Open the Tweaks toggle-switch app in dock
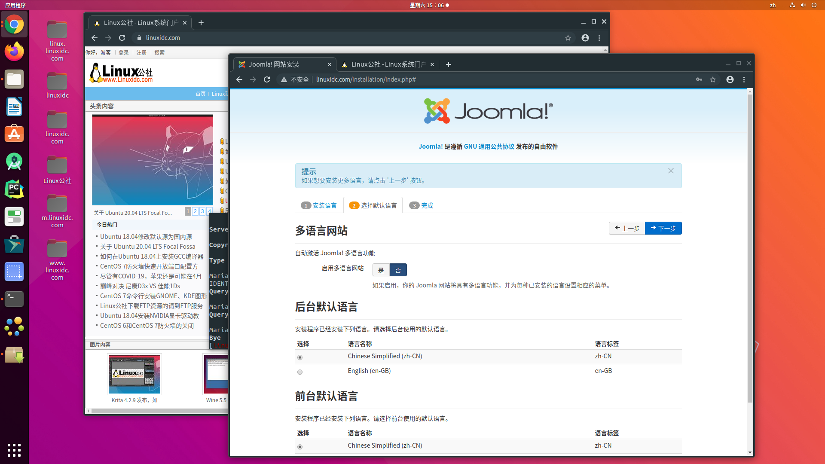825x464 pixels. click(x=14, y=217)
